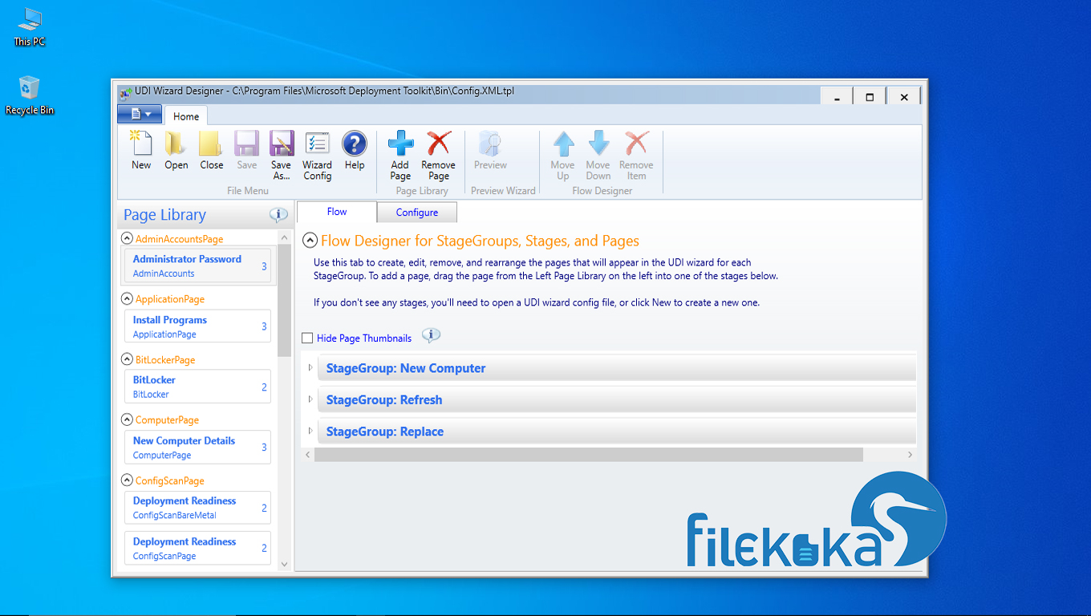
Task: Select Recycle Bin desktop icon
Action: 30,95
